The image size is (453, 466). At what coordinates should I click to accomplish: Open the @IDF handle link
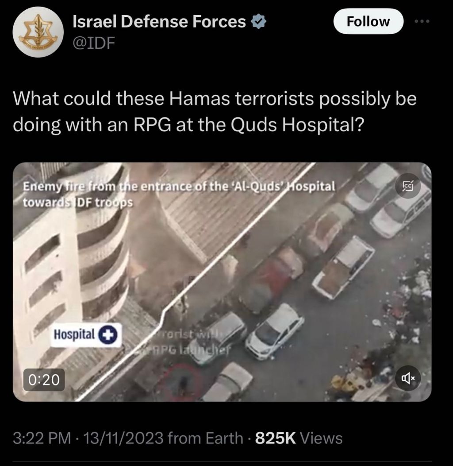click(94, 43)
